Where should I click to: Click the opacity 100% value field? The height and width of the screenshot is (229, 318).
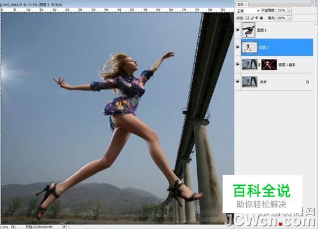(x=282, y=10)
